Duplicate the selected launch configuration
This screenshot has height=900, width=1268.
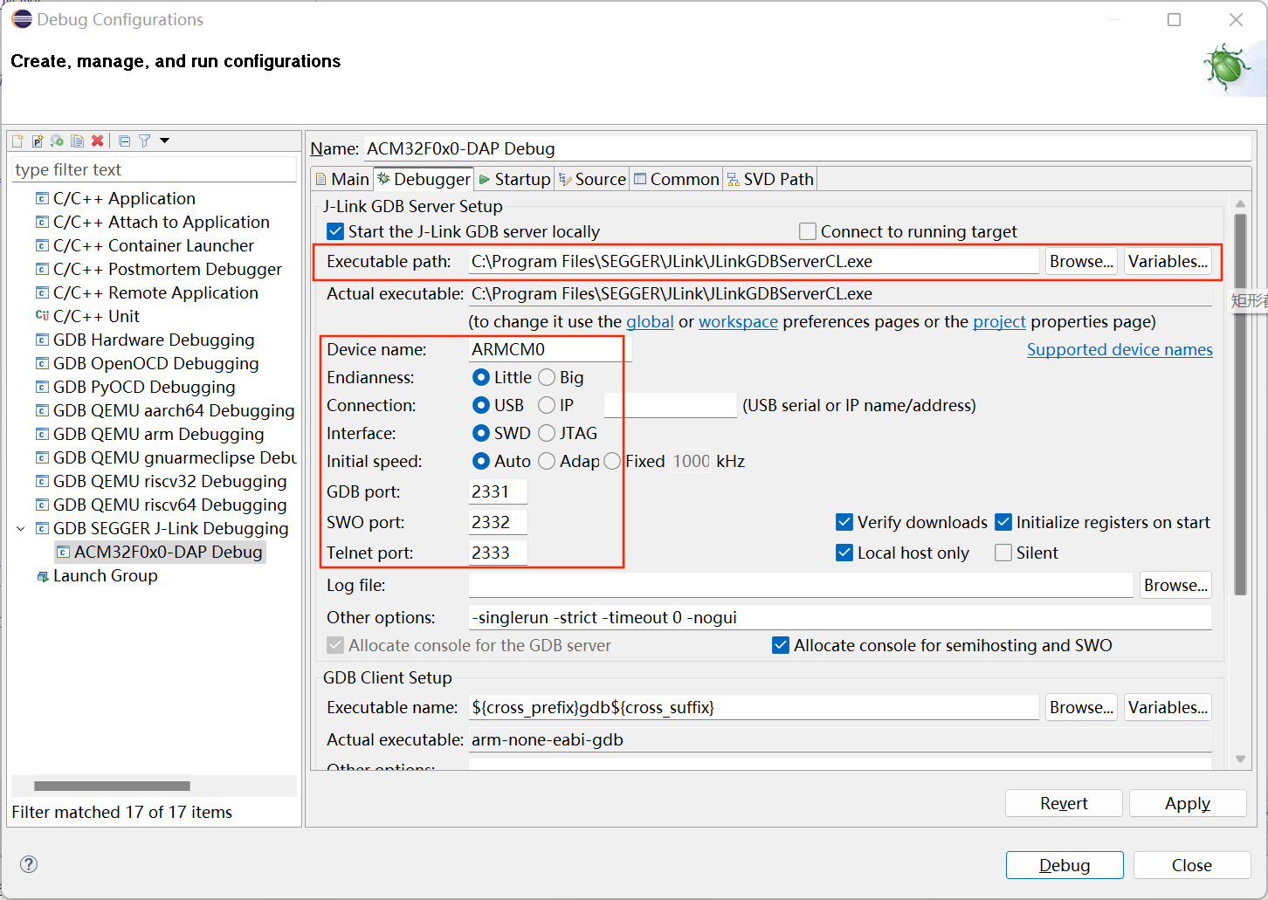point(78,141)
